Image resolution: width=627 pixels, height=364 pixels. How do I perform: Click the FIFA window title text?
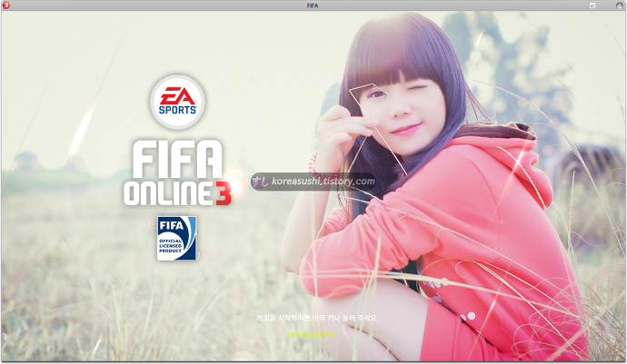[x=313, y=5]
